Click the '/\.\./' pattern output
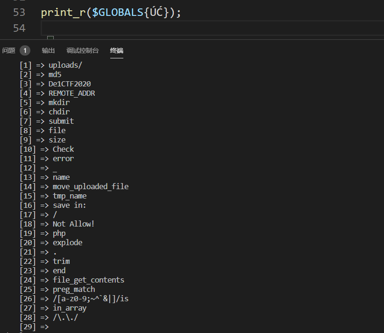This screenshot has height=333, width=384. tap(65, 318)
